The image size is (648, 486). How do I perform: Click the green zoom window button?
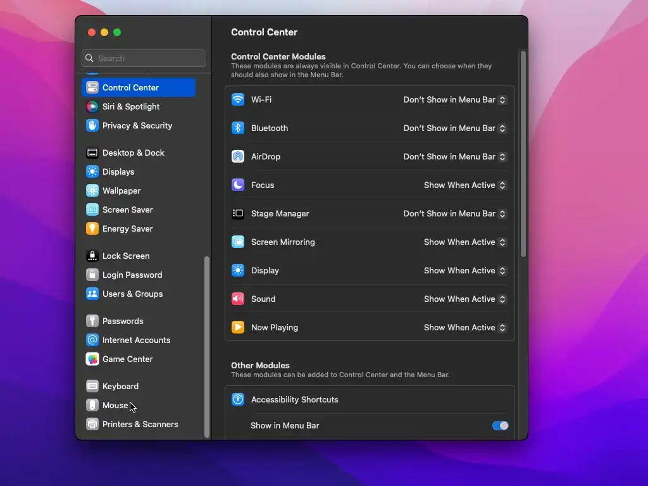pyautogui.click(x=117, y=32)
